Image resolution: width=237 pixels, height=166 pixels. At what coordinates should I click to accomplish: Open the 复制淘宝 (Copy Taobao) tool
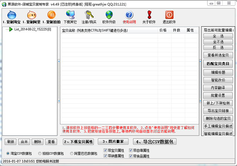click(12, 17)
